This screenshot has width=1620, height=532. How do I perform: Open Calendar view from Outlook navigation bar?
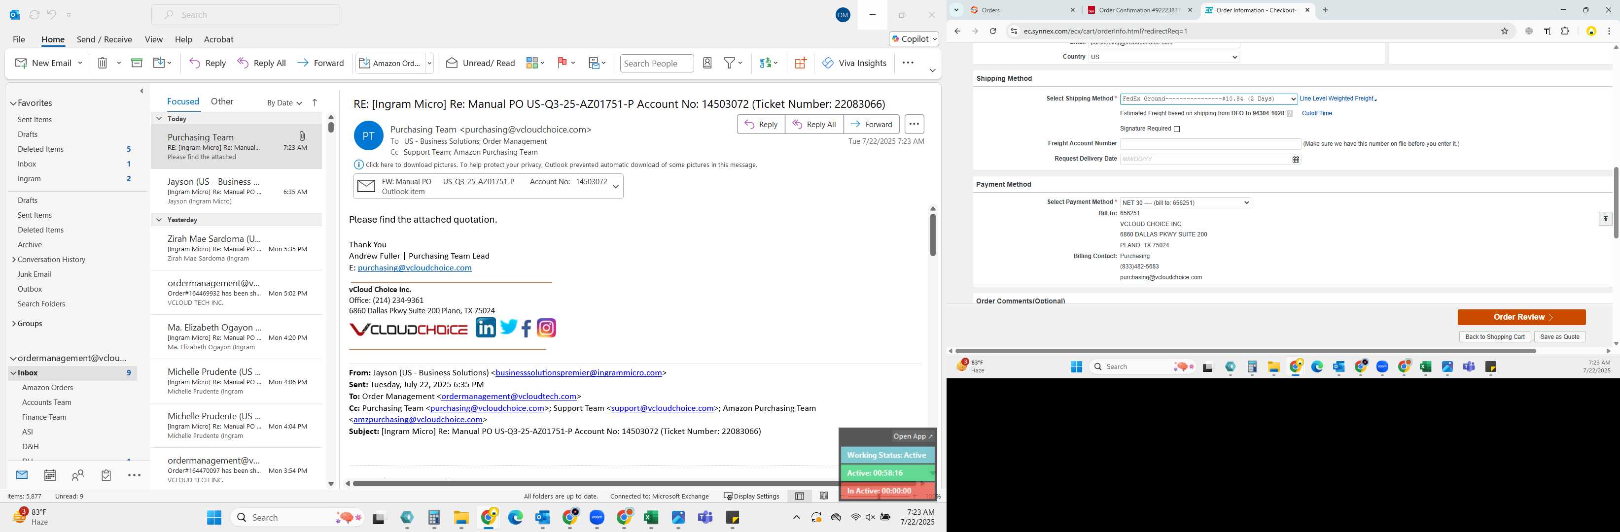pyautogui.click(x=50, y=475)
